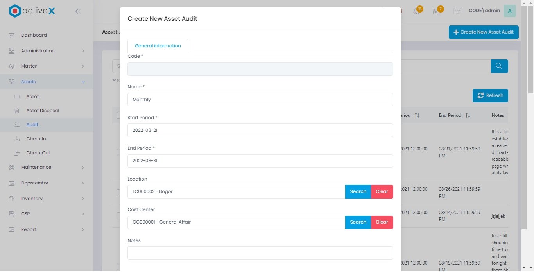Click Clear next to the Location field
Screen dimensions: 534x272
382,191
